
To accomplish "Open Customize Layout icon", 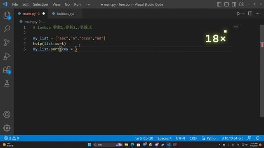I will [241, 5].
